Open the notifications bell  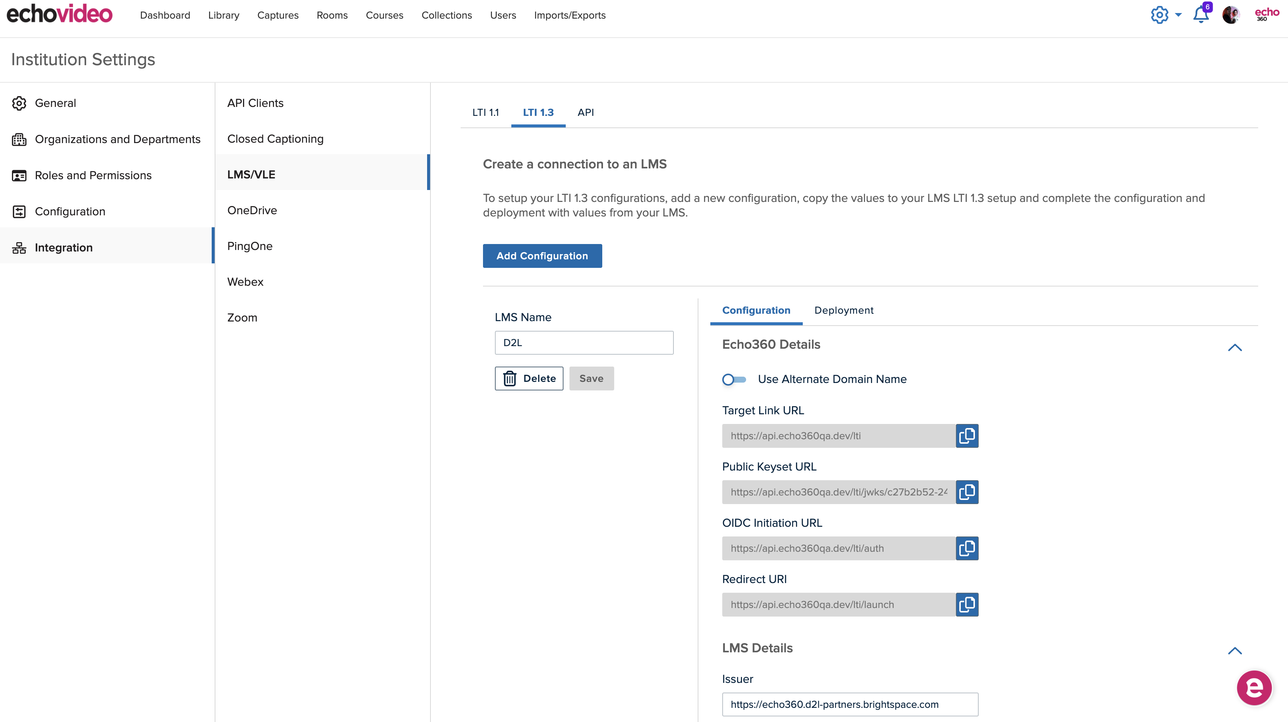(x=1200, y=15)
